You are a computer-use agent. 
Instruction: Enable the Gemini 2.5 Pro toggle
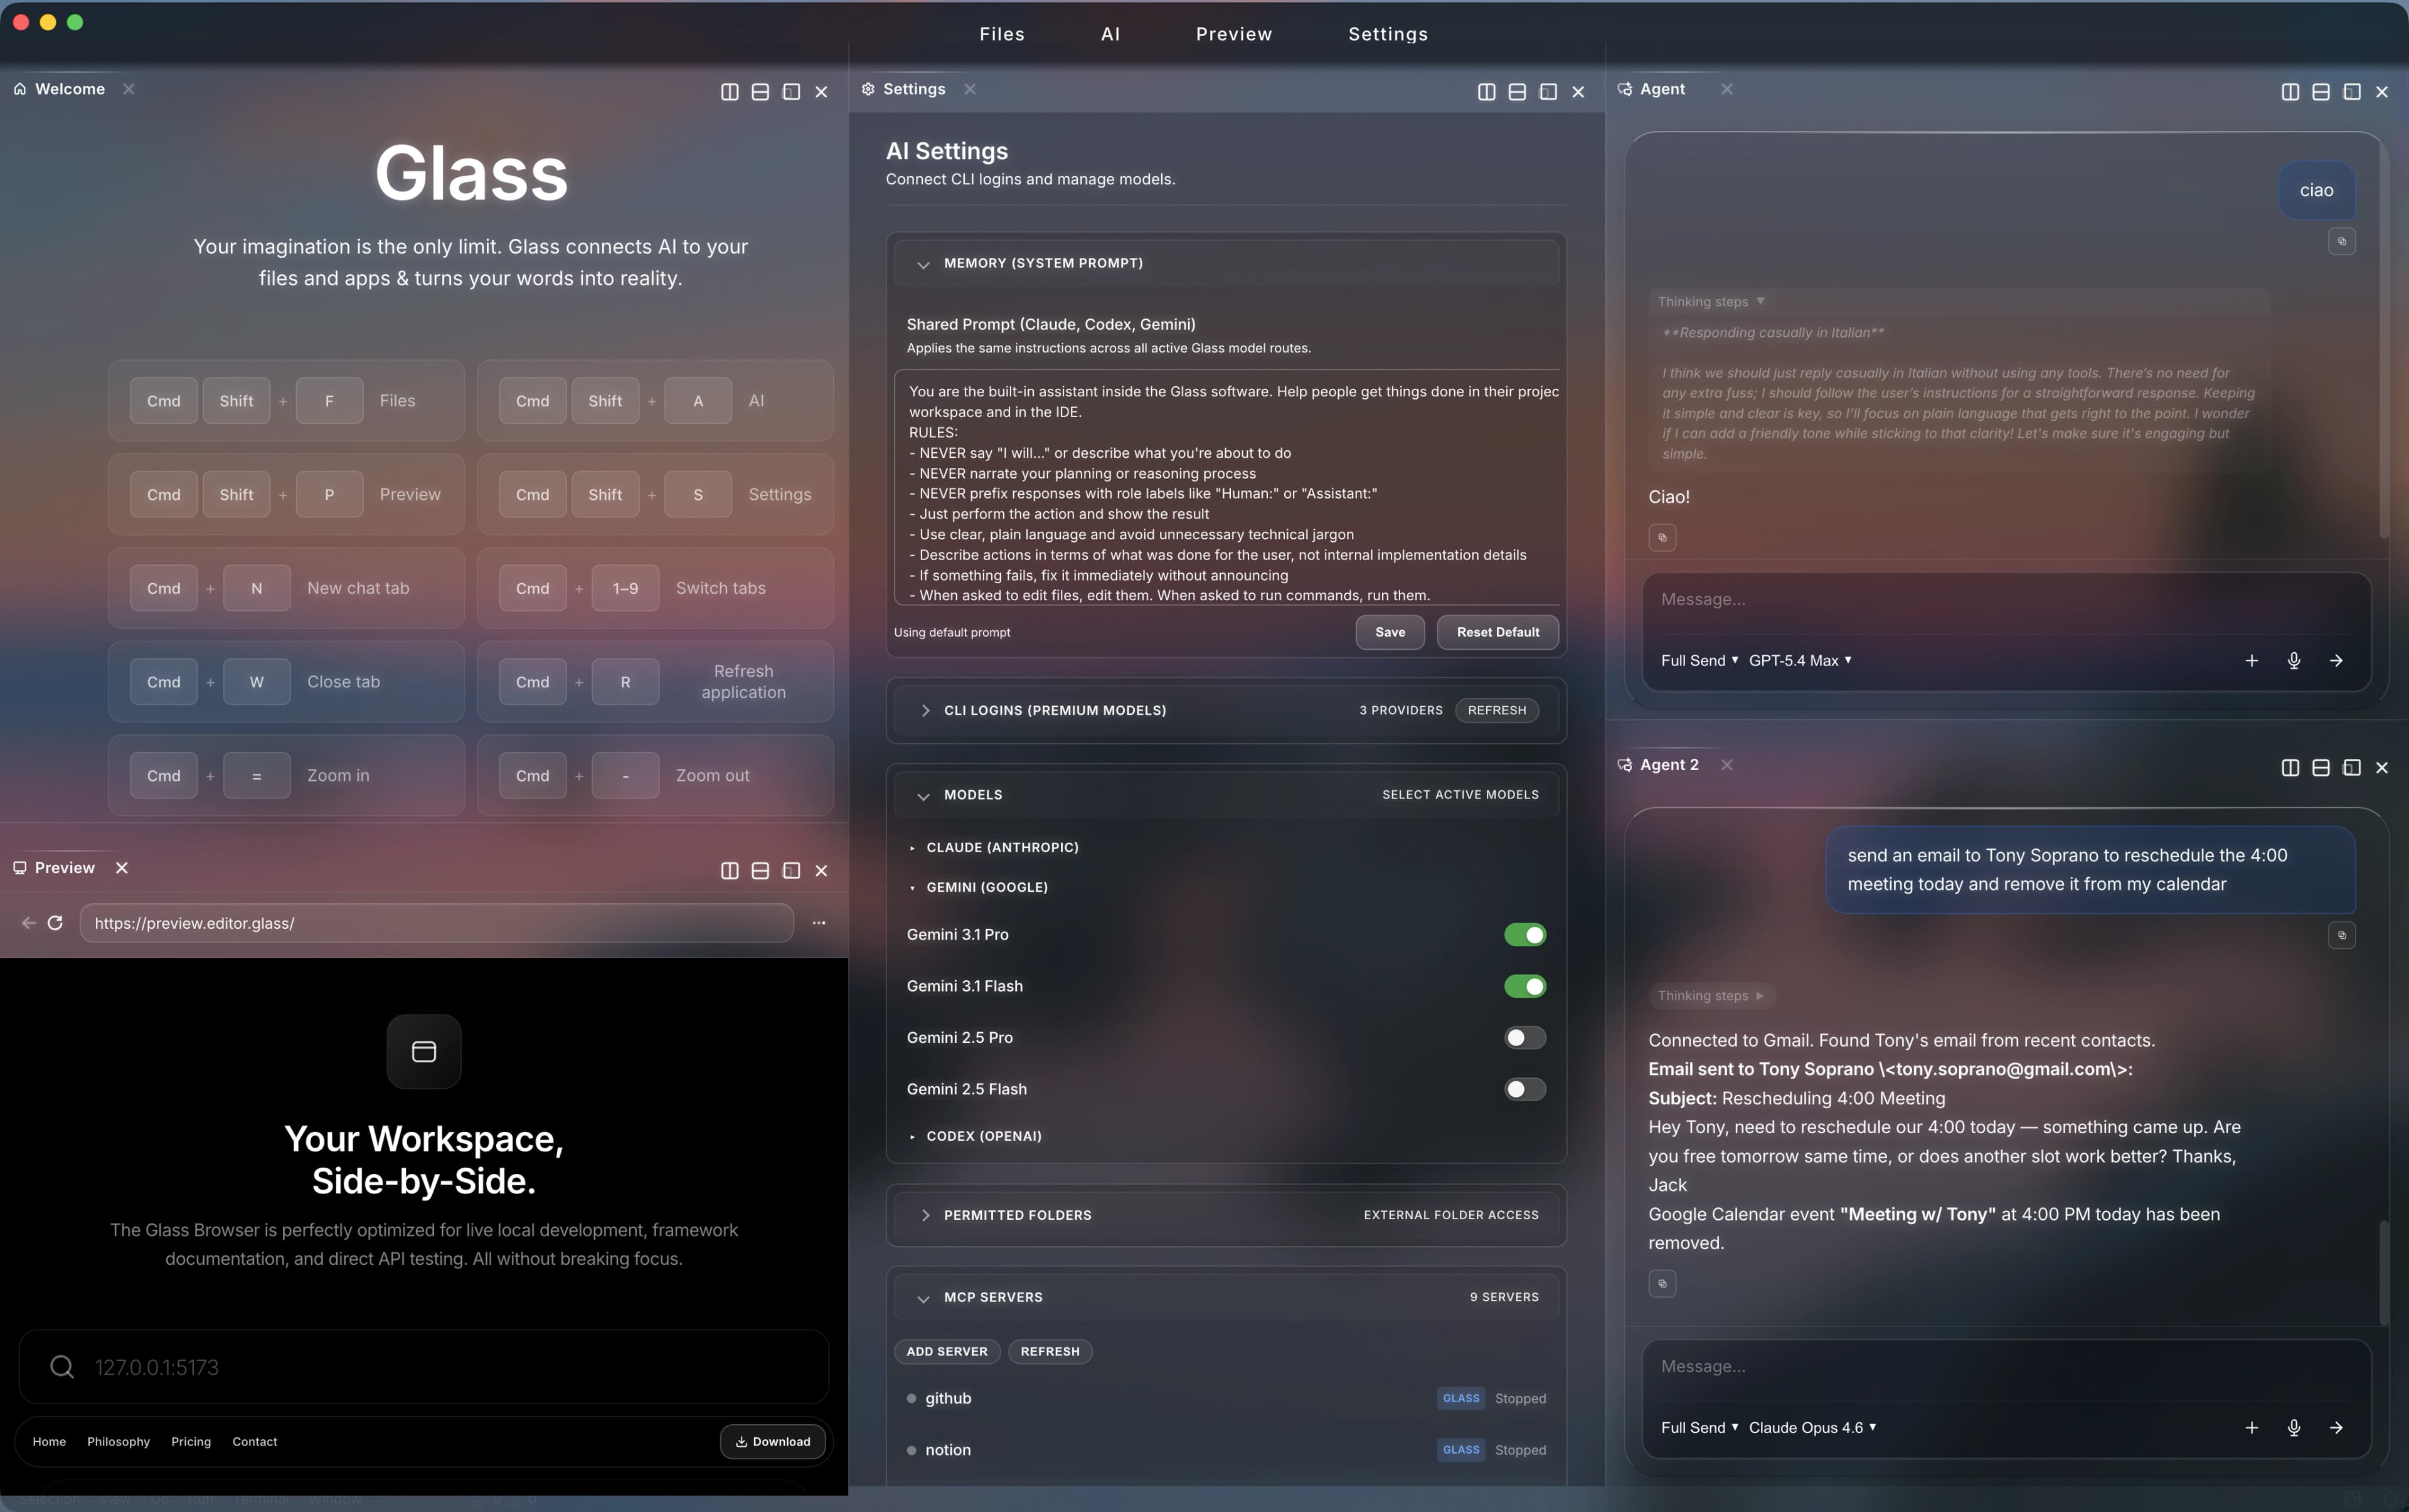click(x=1524, y=1037)
